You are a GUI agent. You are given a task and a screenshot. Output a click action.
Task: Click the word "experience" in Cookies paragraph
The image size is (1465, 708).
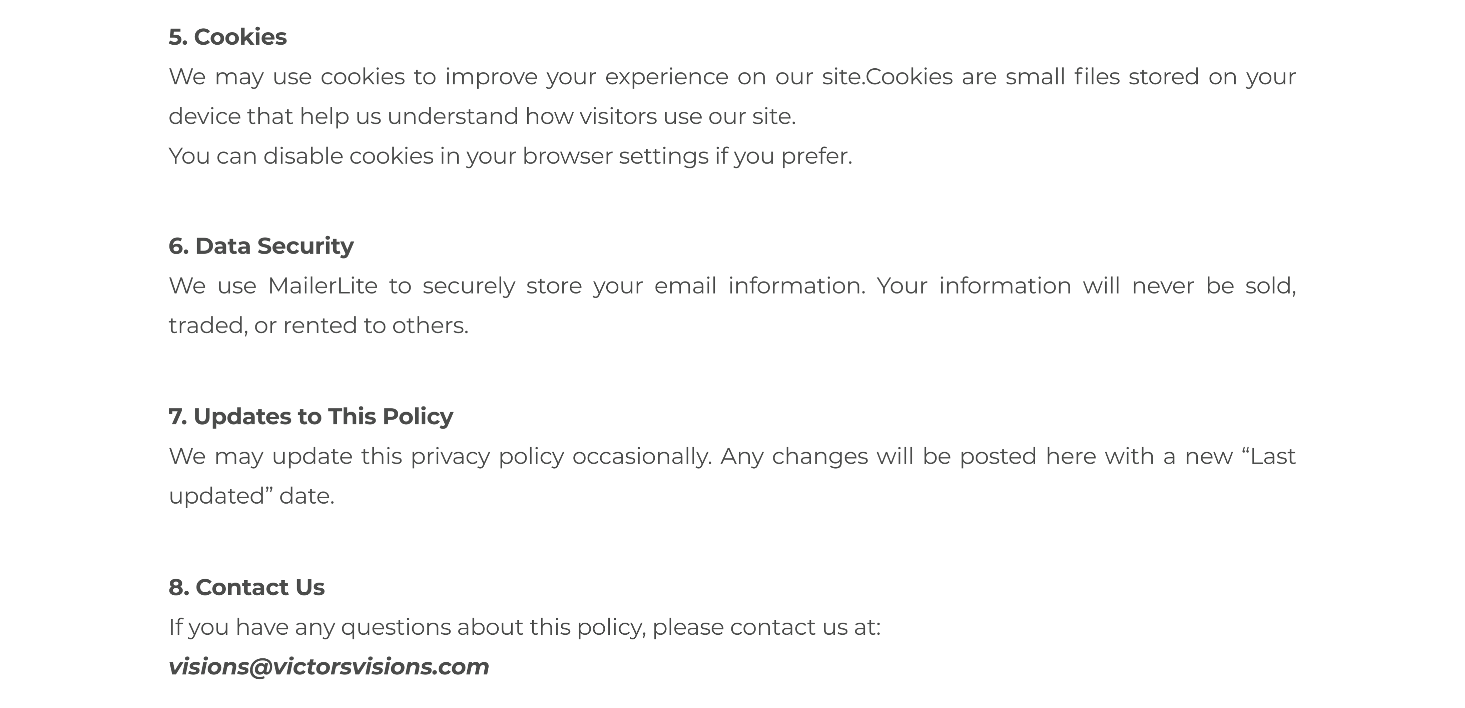tap(666, 77)
